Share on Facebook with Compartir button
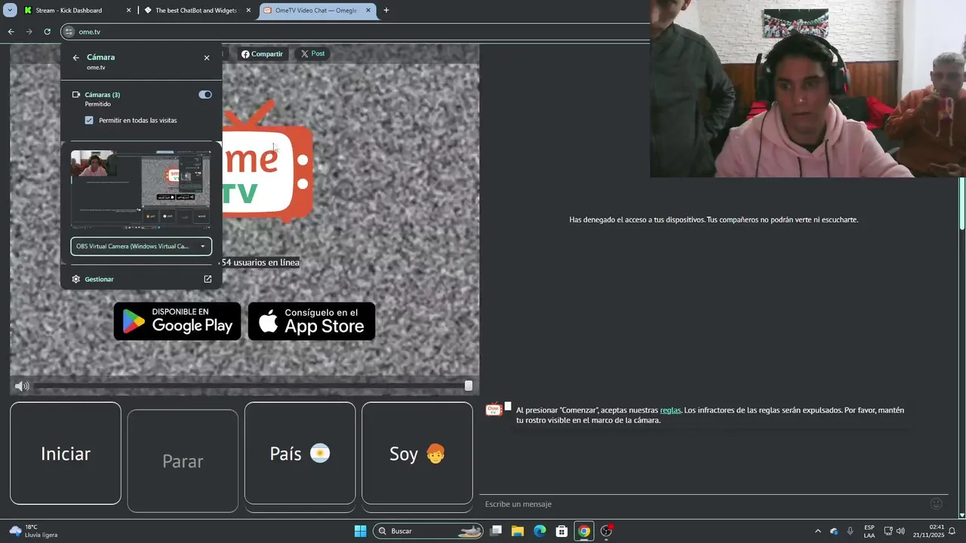 [x=262, y=54]
